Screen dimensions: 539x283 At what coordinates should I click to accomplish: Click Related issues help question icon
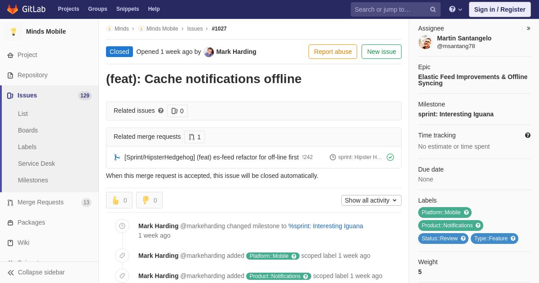click(x=161, y=111)
